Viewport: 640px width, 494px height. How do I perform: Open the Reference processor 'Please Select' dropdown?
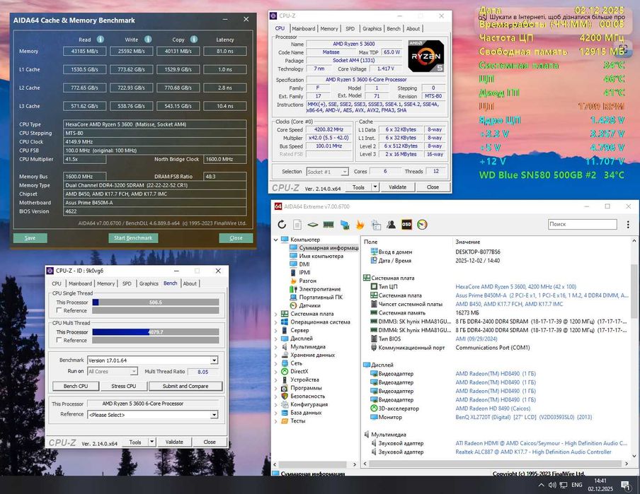tap(214, 415)
